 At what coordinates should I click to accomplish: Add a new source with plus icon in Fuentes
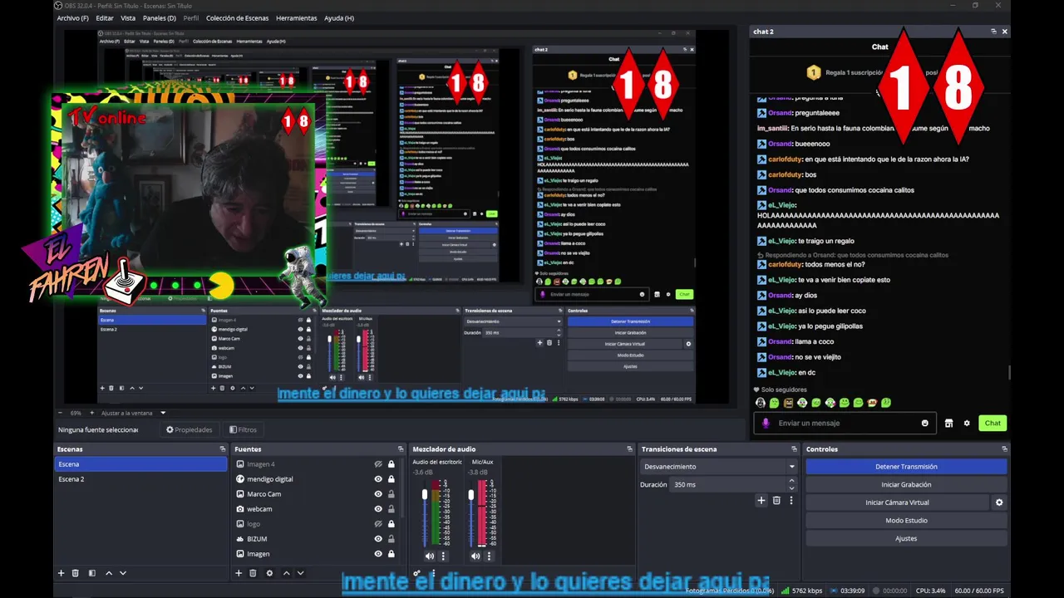tap(239, 573)
